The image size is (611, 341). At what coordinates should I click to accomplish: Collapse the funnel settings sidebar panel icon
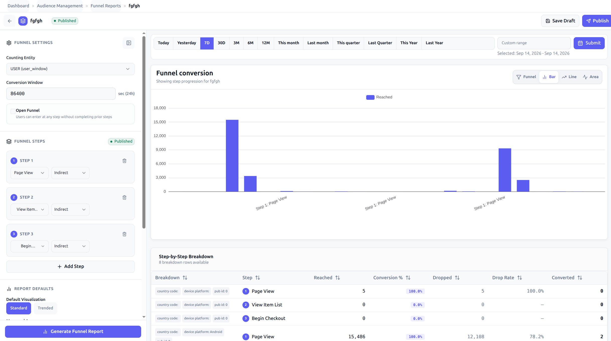tap(129, 43)
